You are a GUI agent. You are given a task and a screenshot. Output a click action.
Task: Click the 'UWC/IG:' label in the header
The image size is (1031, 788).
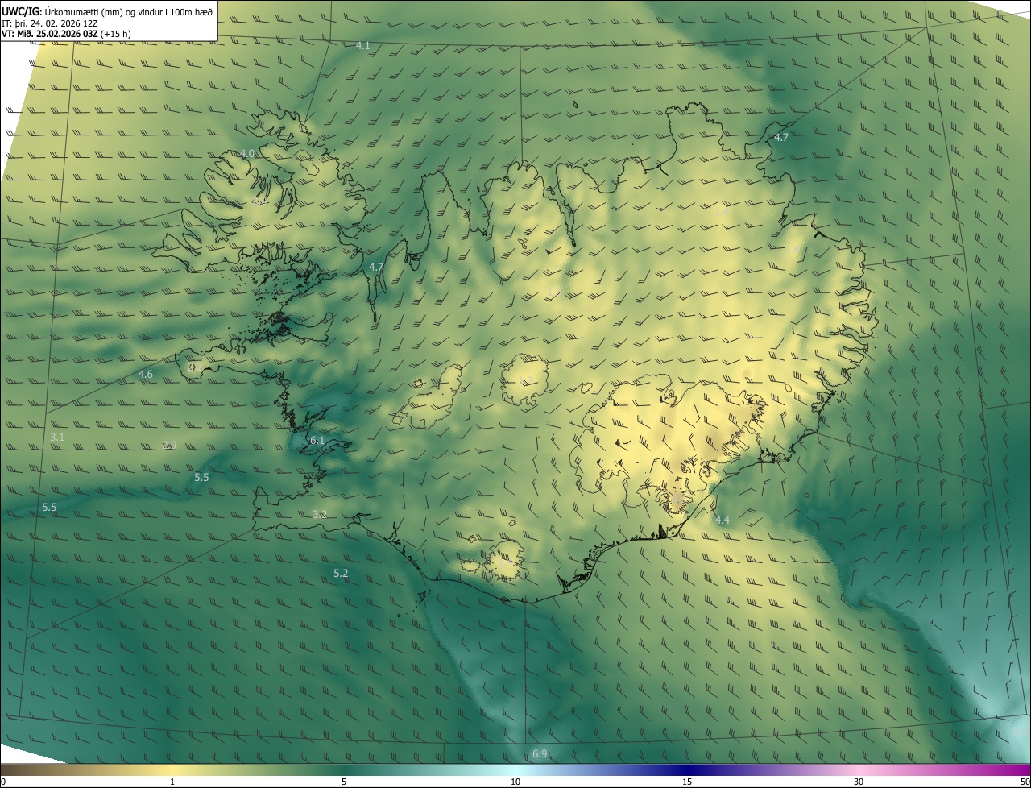pyautogui.click(x=22, y=12)
